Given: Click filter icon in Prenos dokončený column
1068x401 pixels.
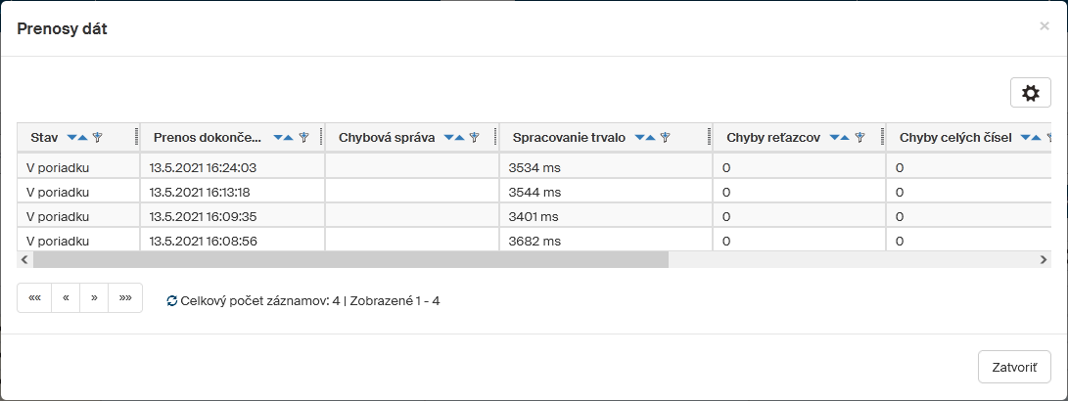Looking at the screenshot, I should pos(304,138).
